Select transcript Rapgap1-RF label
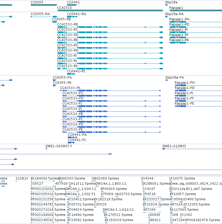Viewport: 222px width, 224px height. click(179, 35)
